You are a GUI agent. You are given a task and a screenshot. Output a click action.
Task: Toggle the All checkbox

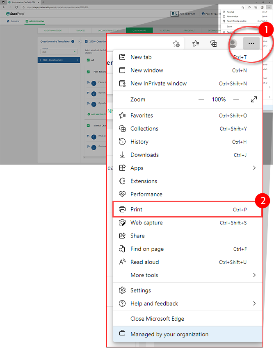tap(88, 60)
